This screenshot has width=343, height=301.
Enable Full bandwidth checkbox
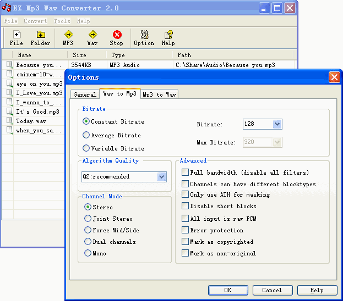click(186, 172)
